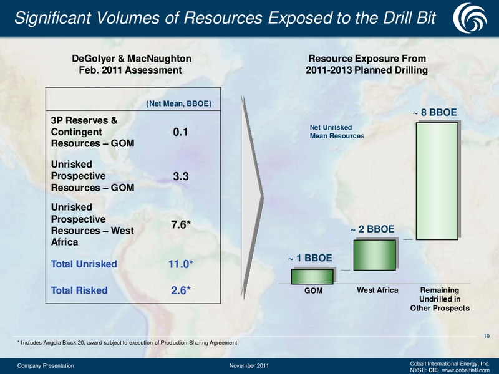Select the 'DeGolyer & MacNaughton Feb. 2011 Assessment' heading
Viewport: 499px width, 374px height.
tap(132, 64)
